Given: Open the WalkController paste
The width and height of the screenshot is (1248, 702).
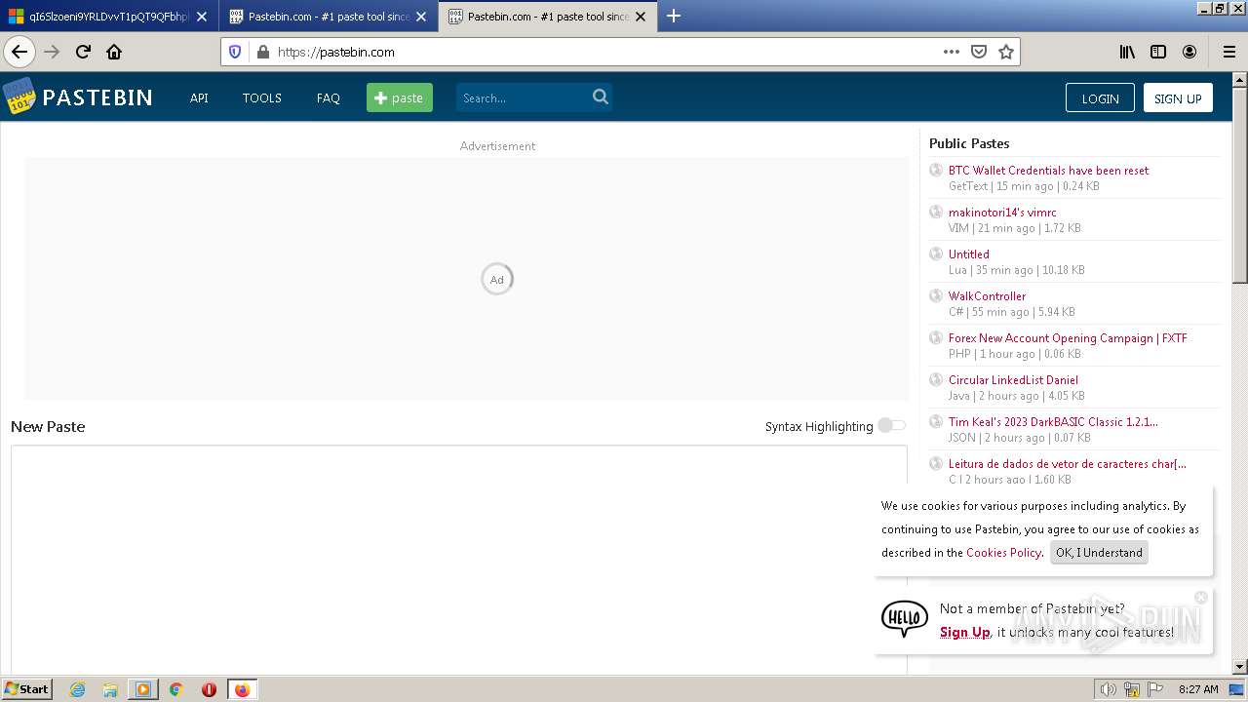Looking at the screenshot, I should 987,295.
